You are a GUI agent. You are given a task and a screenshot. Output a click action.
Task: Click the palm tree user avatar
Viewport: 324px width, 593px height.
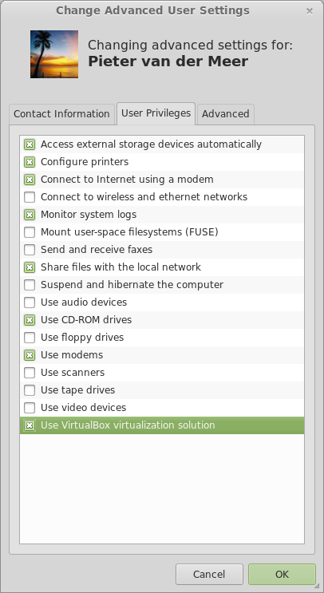[x=54, y=54]
